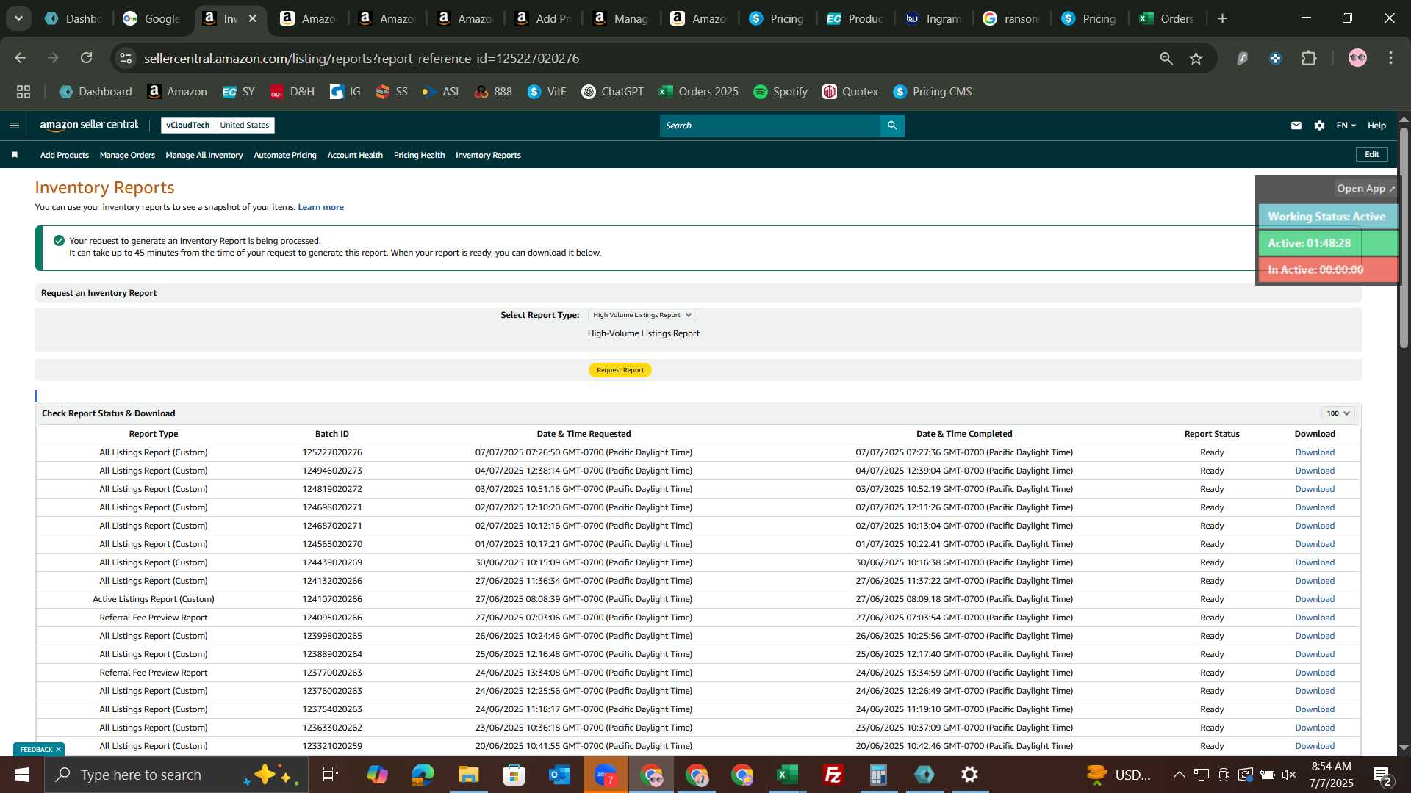This screenshot has width=1411, height=793.
Task: Open the Orders 2025 bookmark
Action: pos(698,92)
